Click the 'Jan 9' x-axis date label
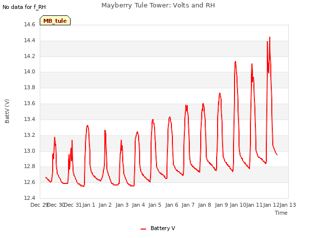Screen dimensions: 318x238 pyautogui.click(x=221, y=205)
